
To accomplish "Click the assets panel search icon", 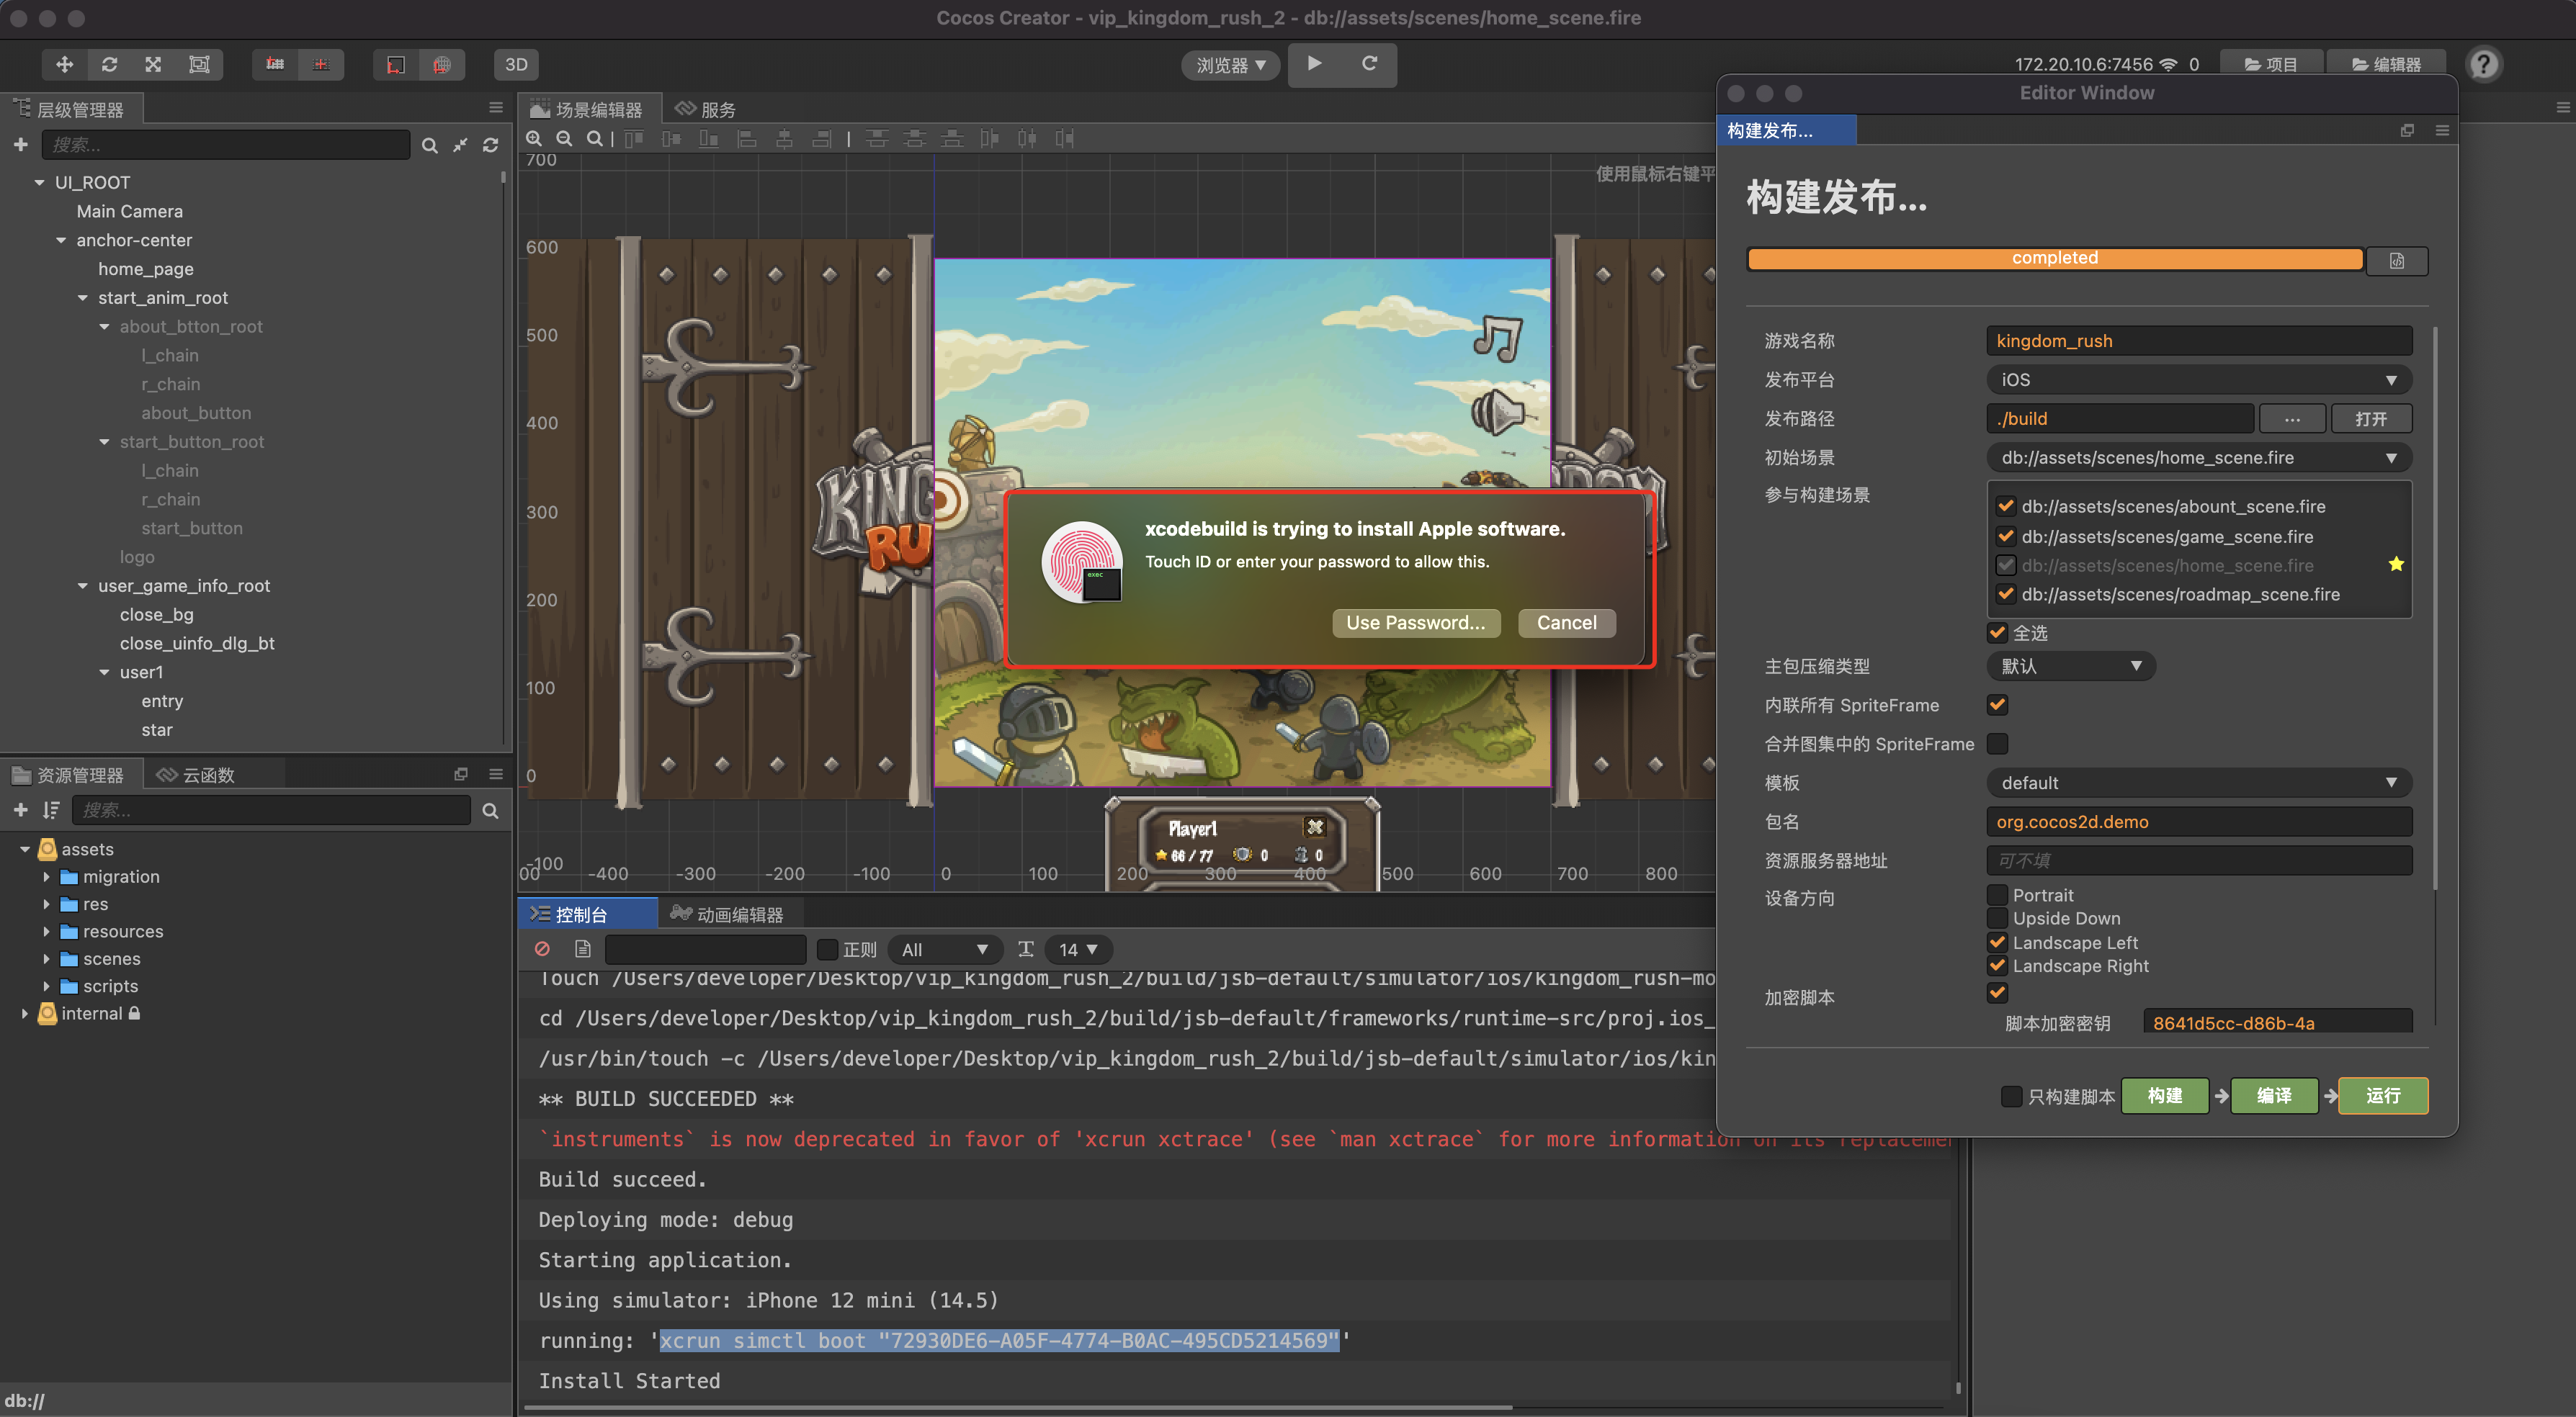I will [490, 811].
